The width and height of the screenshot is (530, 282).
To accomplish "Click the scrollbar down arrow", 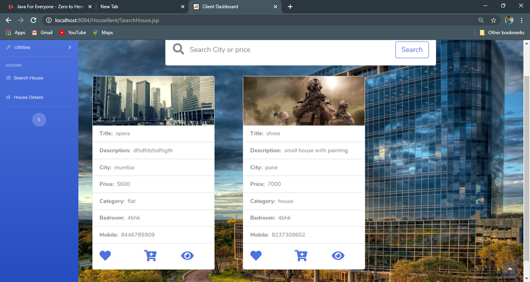I will [526, 278].
